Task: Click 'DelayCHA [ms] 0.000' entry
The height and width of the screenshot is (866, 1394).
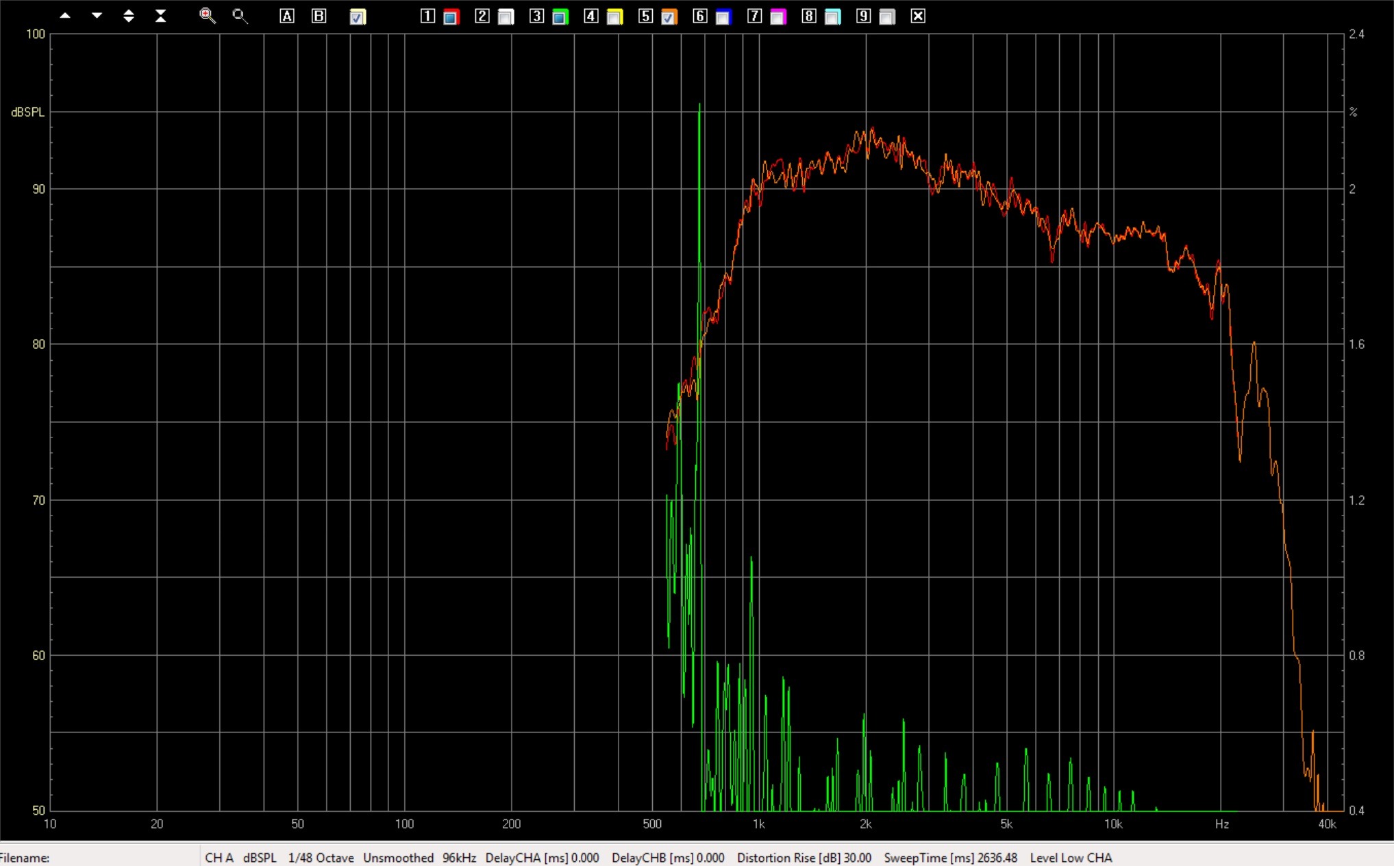Action: (543, 858)
